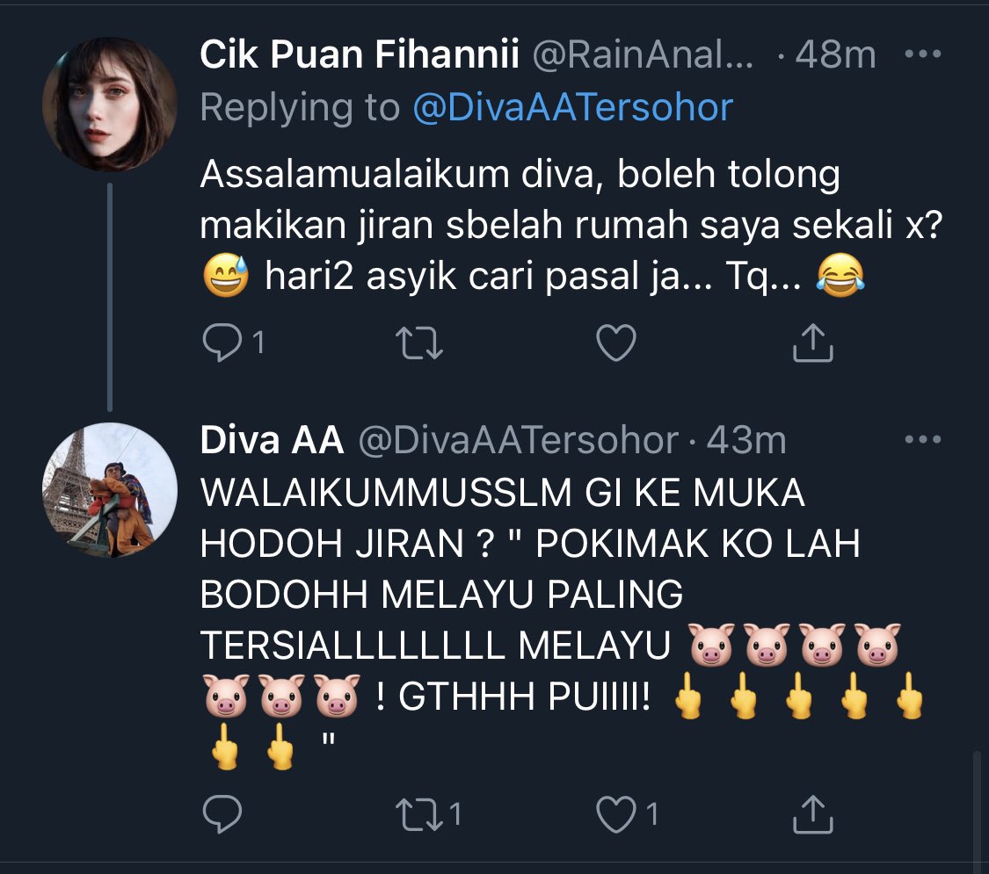Open Diva AA's Eiffel Tower profile picture

pos(110,489)
